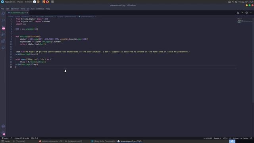Open the Selection menu

(15, 9)
